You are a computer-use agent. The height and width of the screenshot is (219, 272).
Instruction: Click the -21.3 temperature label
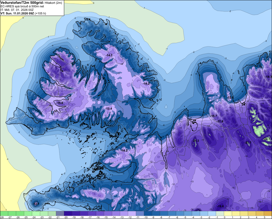pyautogui.click(x=196, y=141)
